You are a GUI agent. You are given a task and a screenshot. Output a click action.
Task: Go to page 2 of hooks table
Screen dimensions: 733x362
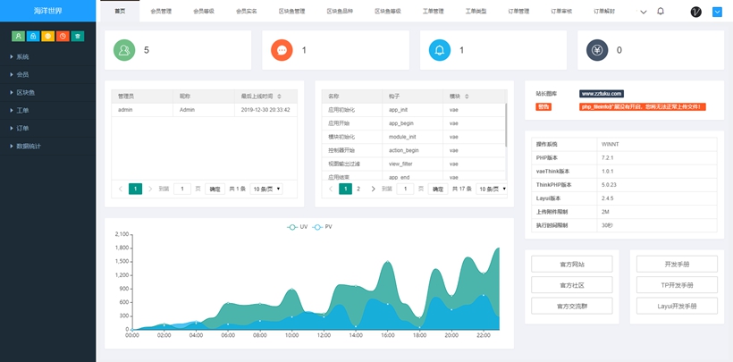click(358, 189)
